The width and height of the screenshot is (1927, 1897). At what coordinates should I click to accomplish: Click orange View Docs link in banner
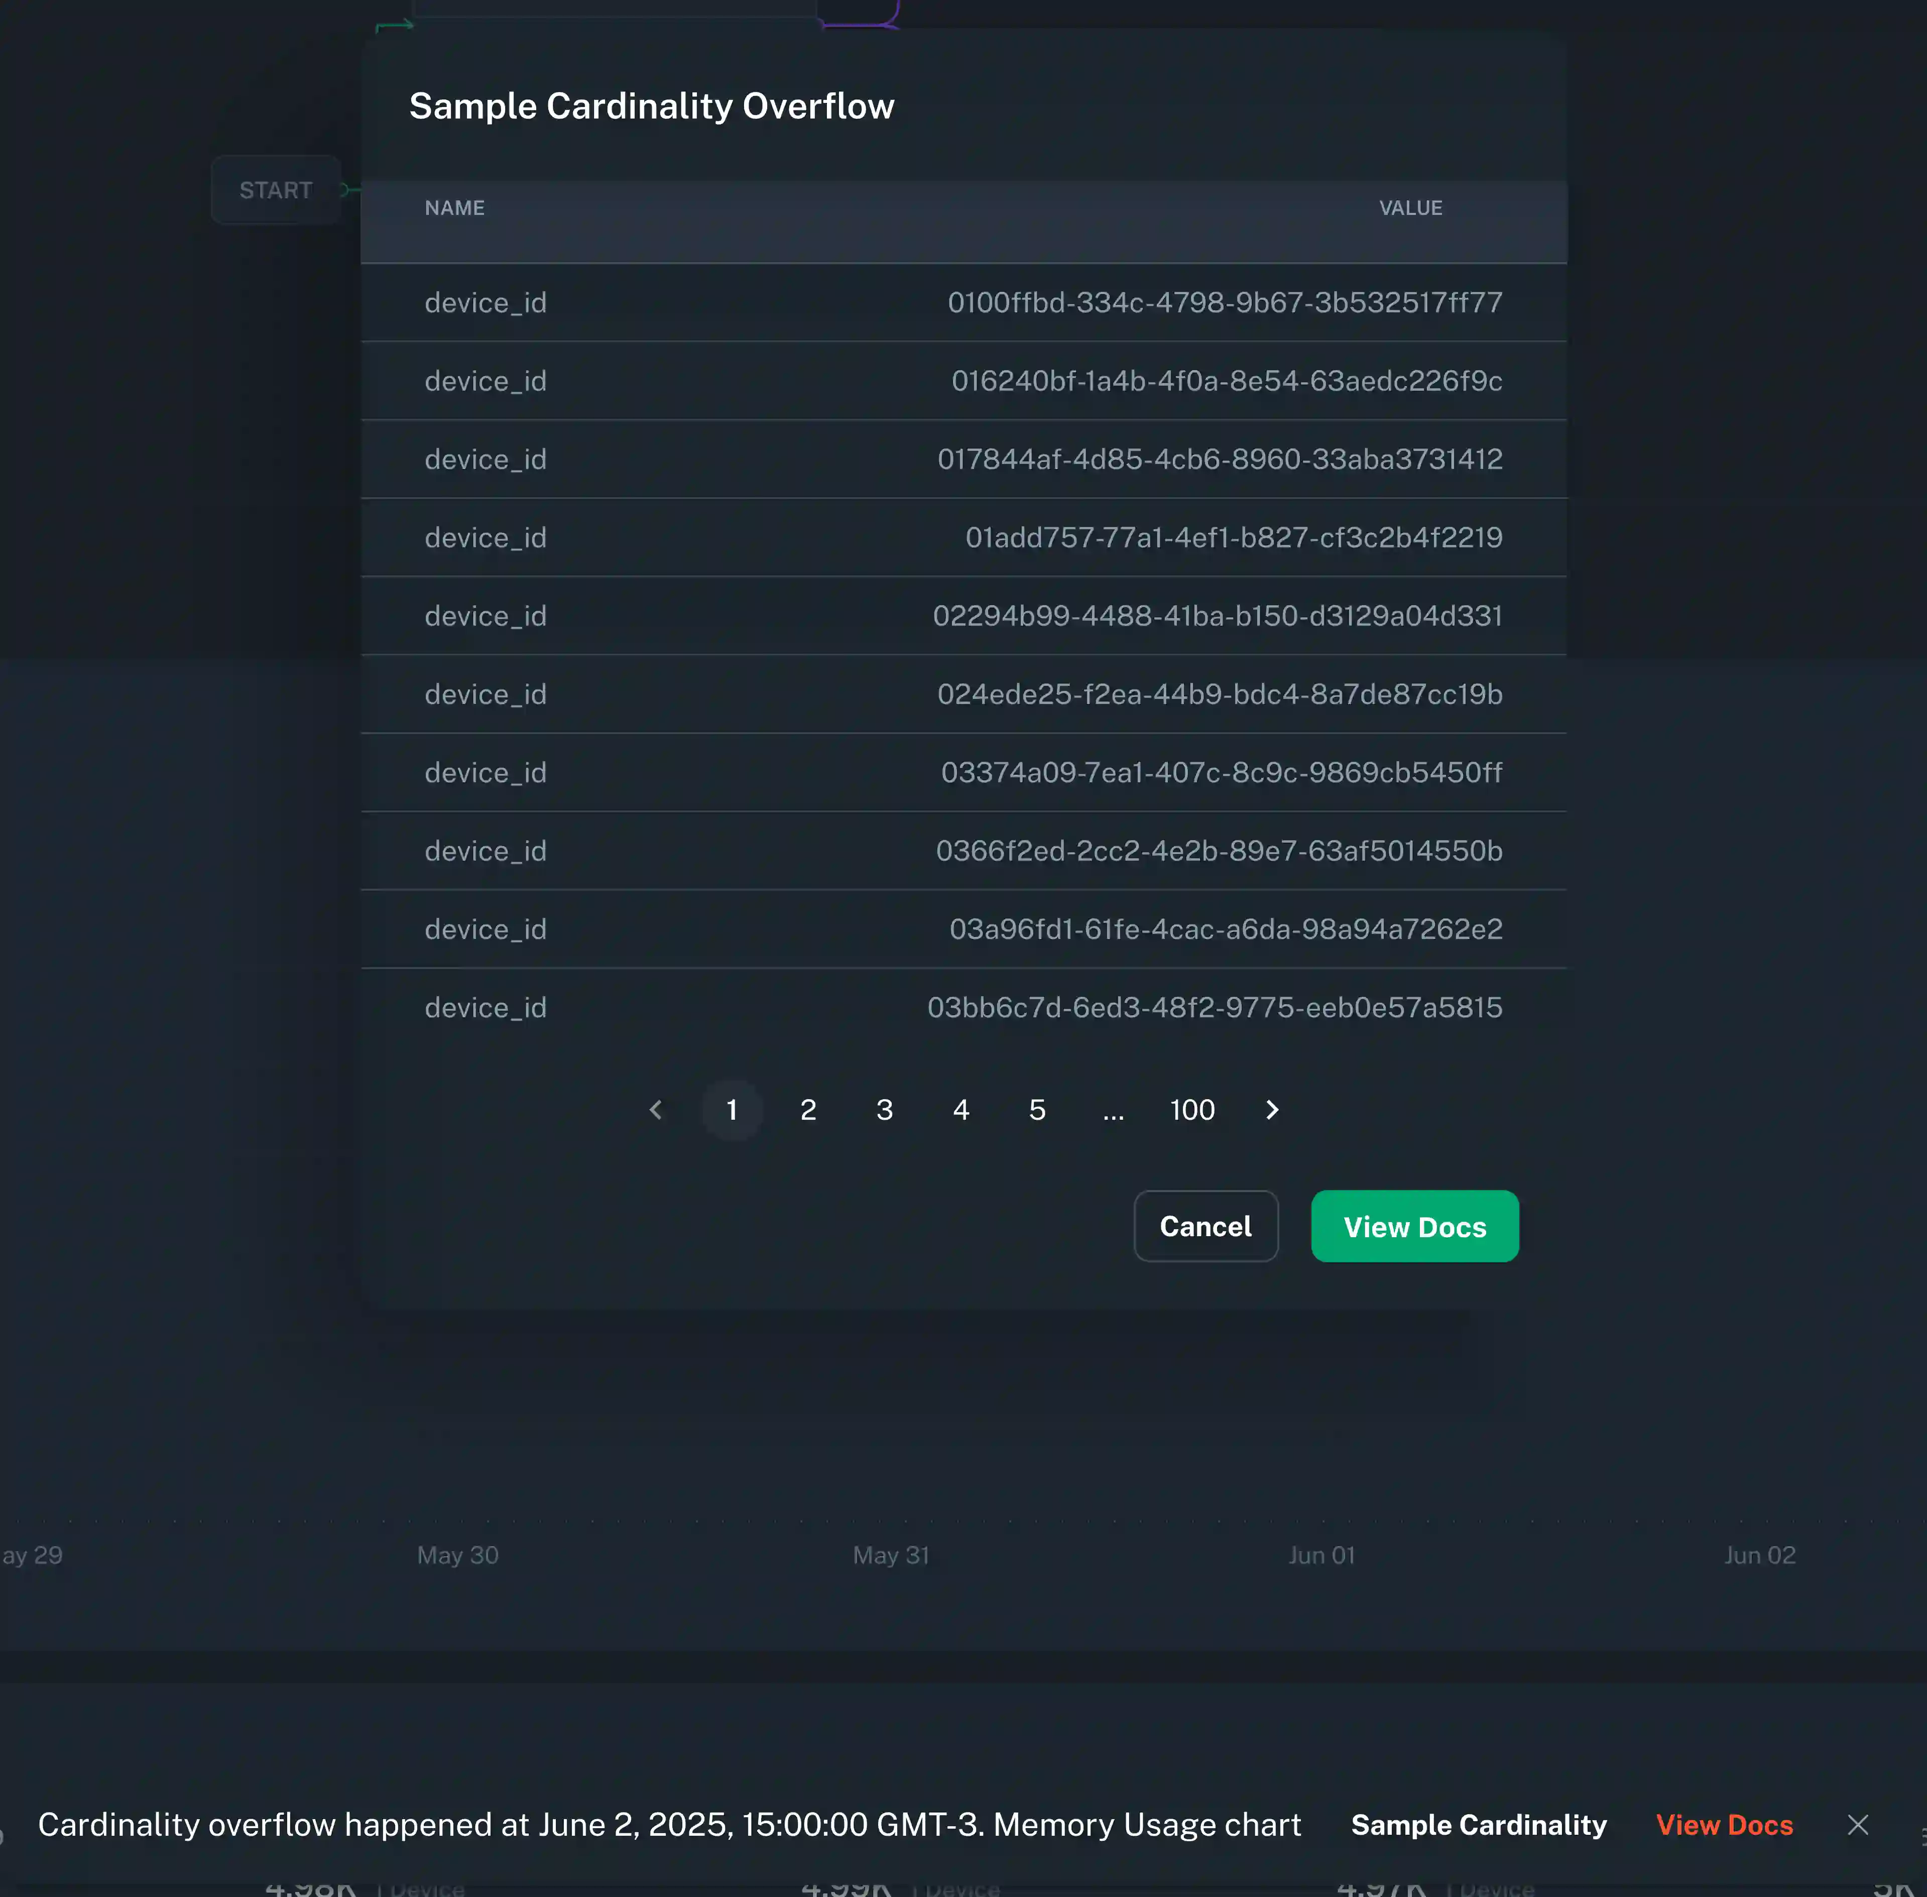click(1724, 1824)
